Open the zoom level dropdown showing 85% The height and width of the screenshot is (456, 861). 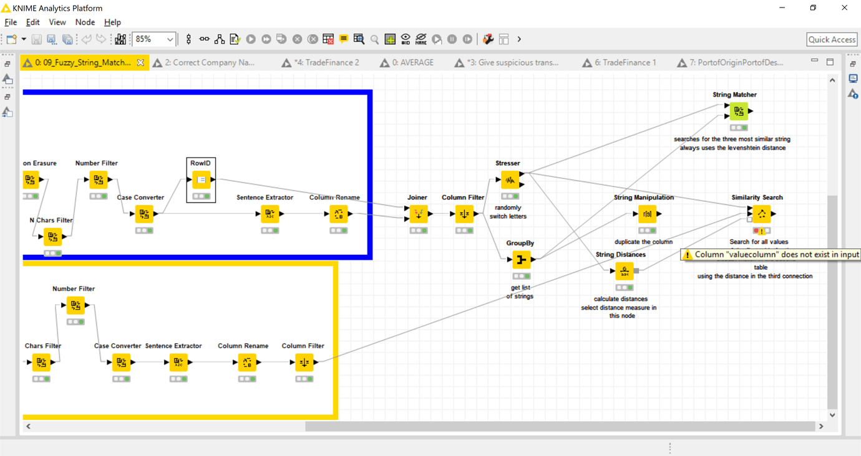point(170,39)
